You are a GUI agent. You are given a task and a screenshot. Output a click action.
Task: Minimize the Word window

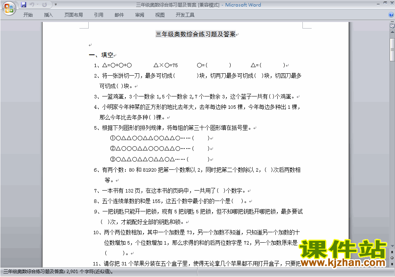point(378,4)
